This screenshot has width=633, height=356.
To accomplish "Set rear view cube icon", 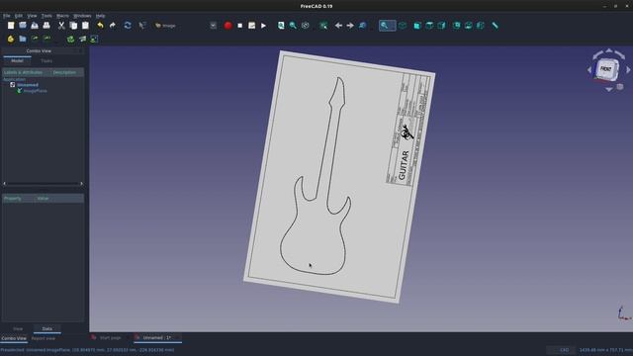I will [457, 26].
